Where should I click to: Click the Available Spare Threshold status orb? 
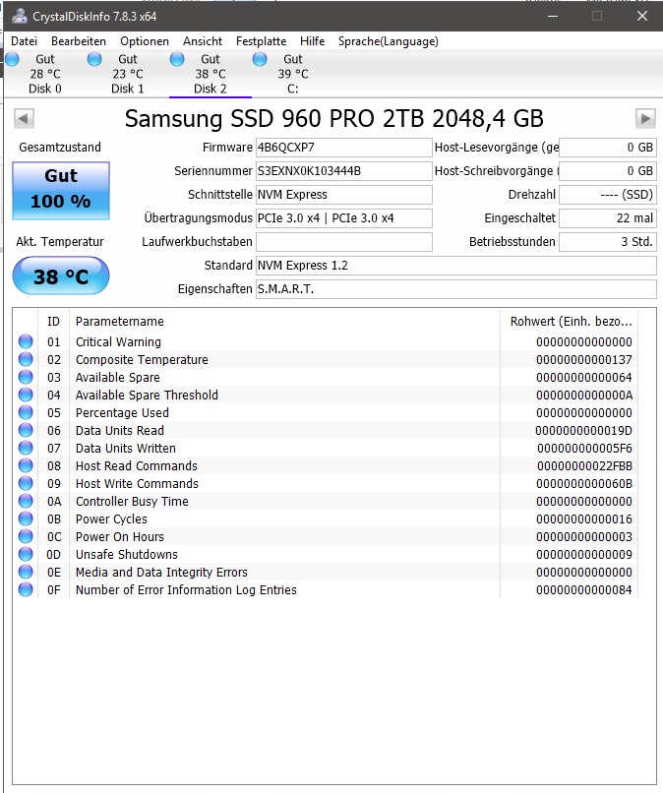click(26, 395)
